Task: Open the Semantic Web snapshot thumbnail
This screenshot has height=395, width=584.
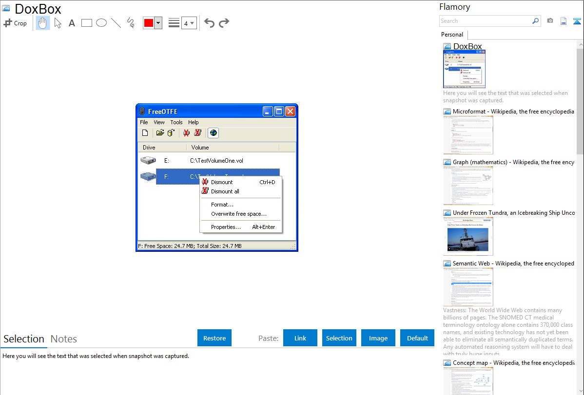Action: coord(468,287)
